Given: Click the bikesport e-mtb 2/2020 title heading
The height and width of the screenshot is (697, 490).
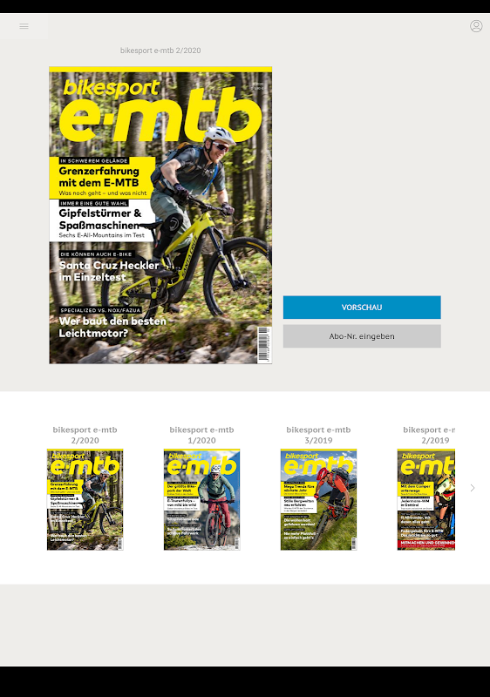Looking at the screenshot, I should (160, 51).
